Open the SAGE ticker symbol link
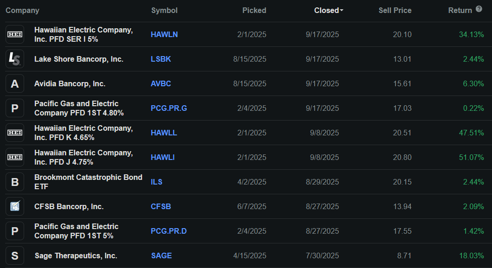This screenshot has height=268, width=492. coord(161,255)
